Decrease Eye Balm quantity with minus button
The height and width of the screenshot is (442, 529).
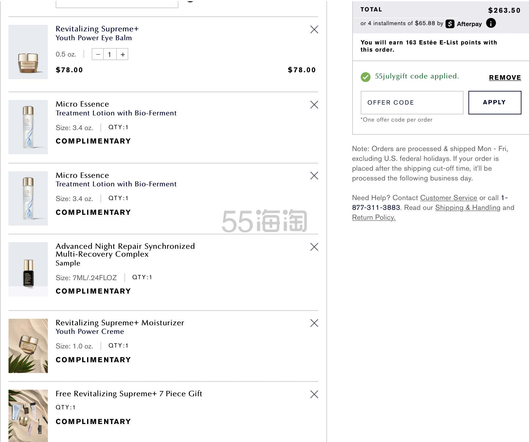pyautogui.click(x=98, y=54)
